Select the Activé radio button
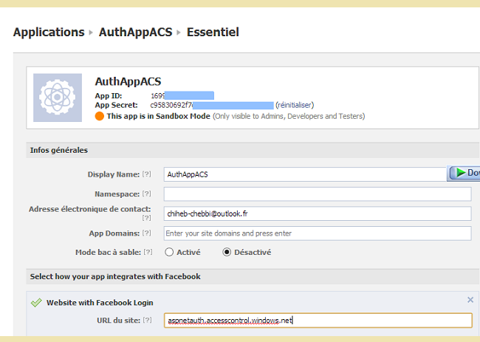 [169, 252]
